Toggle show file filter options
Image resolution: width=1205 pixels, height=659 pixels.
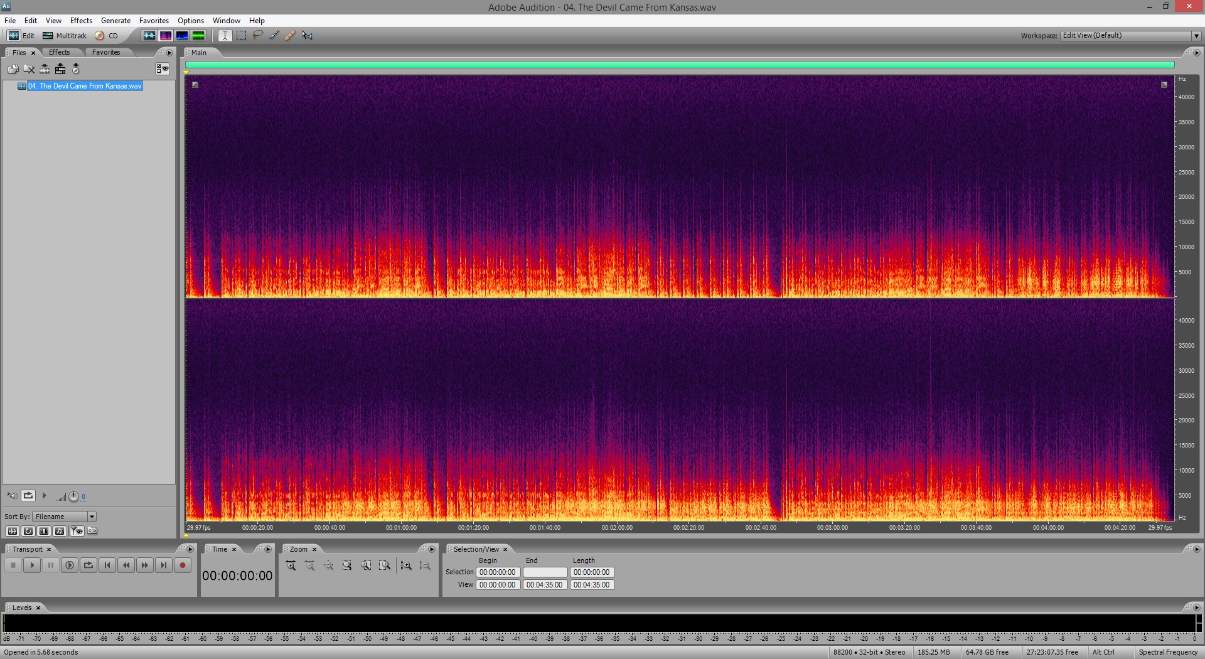[x=77, y=531]
